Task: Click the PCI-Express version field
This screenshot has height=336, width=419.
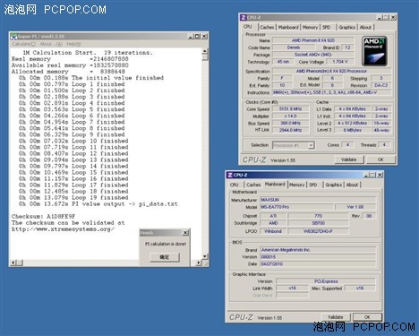Action: click(x=326, y=281)
